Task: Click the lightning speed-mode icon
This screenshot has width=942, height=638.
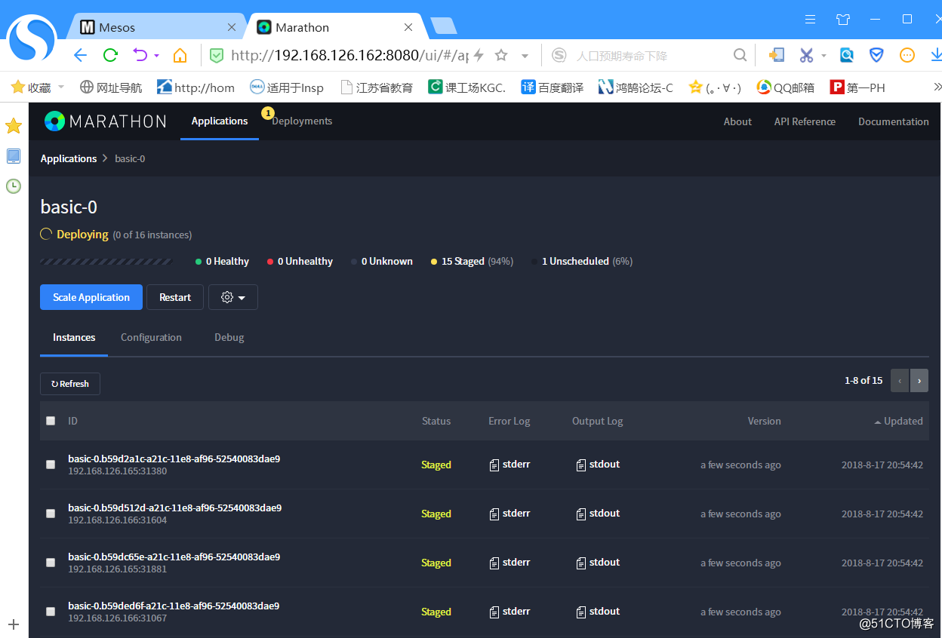Action: (x=478, y=55)
